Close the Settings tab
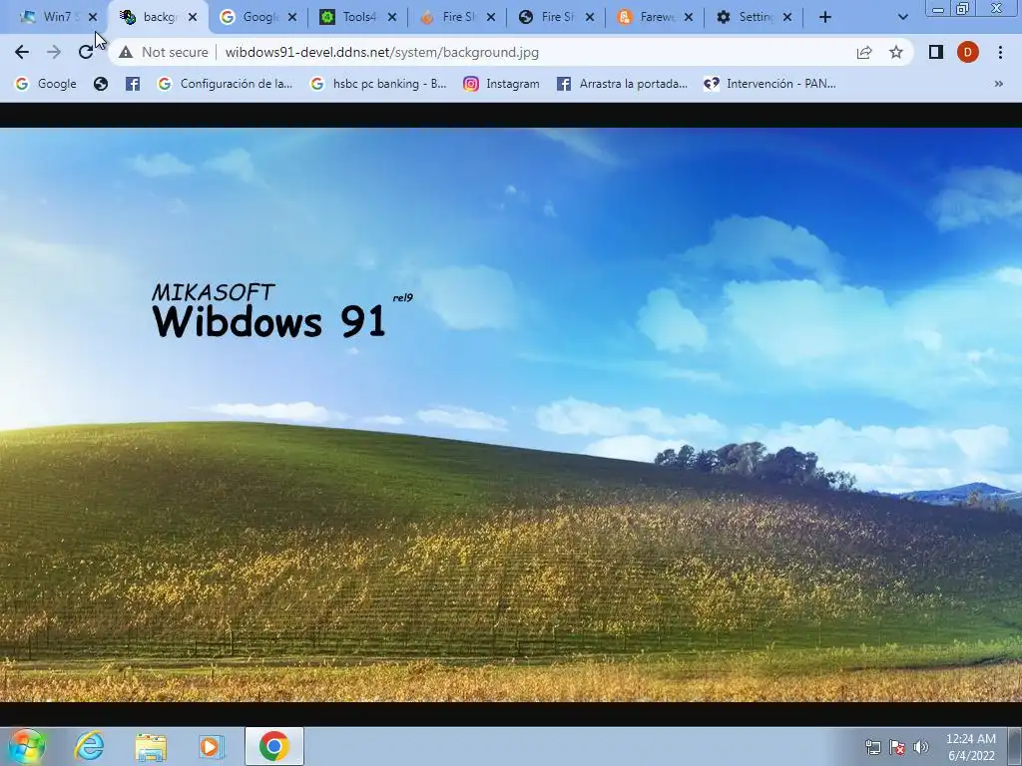The width and height of the screenshot is (1022, 766). click(x=787, y=18)
